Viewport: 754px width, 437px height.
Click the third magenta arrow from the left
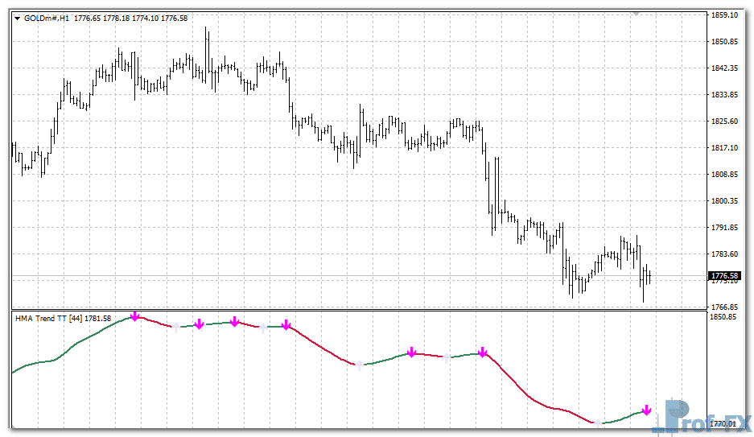coord(235,322)
